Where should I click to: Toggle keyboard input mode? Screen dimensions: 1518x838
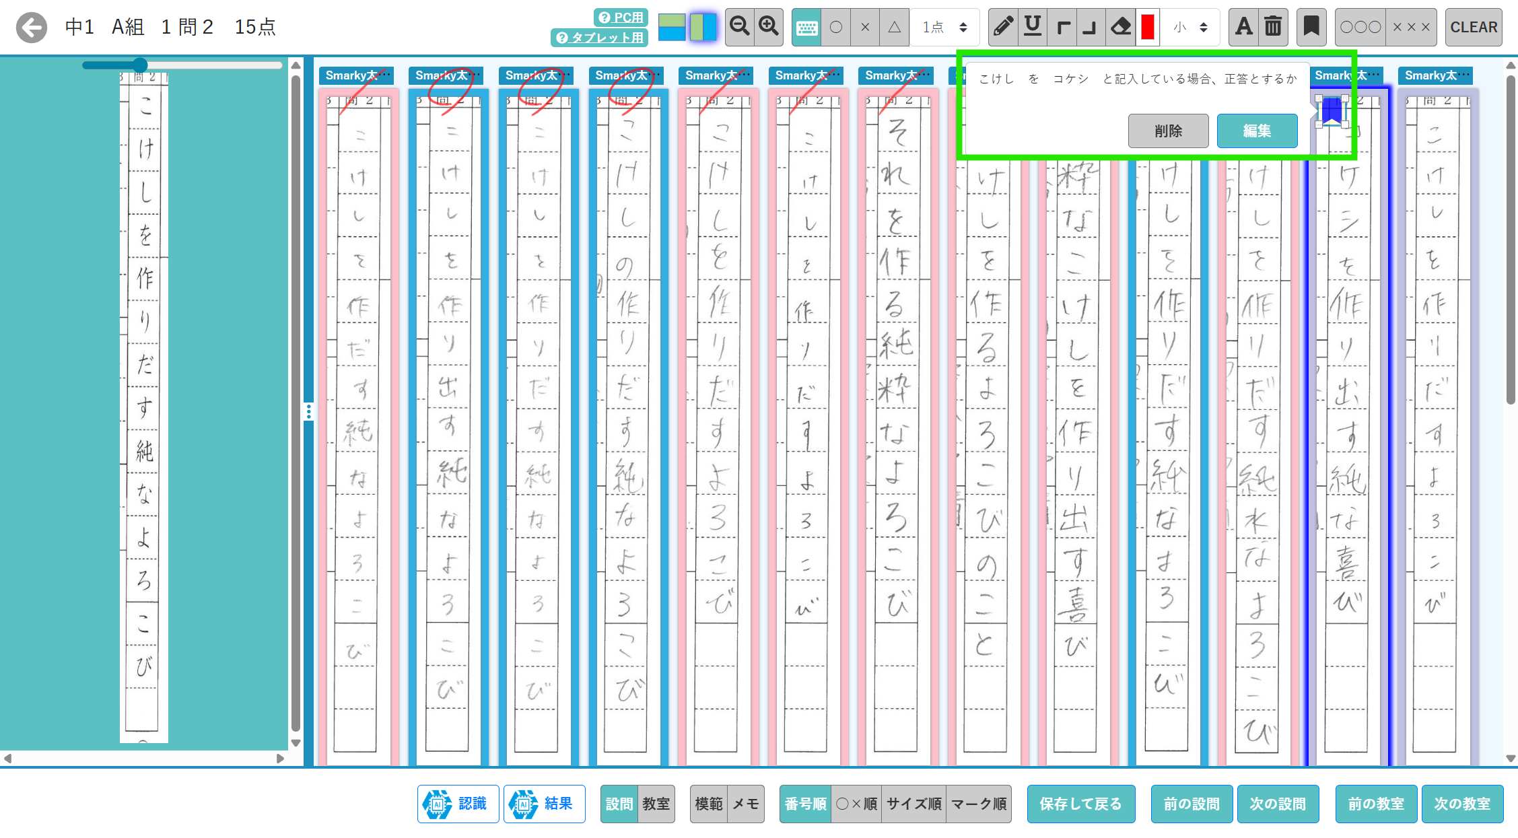tap(806, 28)
